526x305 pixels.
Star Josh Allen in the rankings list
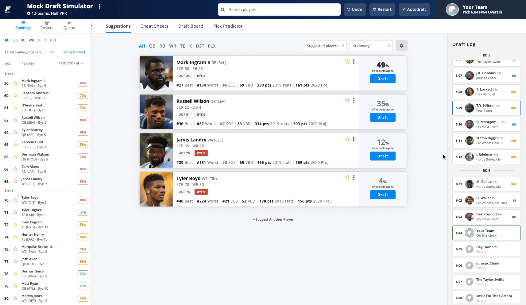tap(15, 261)
